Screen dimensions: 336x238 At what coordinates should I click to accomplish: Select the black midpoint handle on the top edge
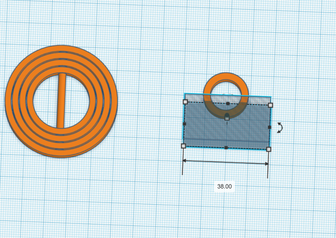(x=227, y=103)
